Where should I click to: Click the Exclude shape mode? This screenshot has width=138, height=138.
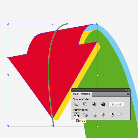(x=103, y=104)
